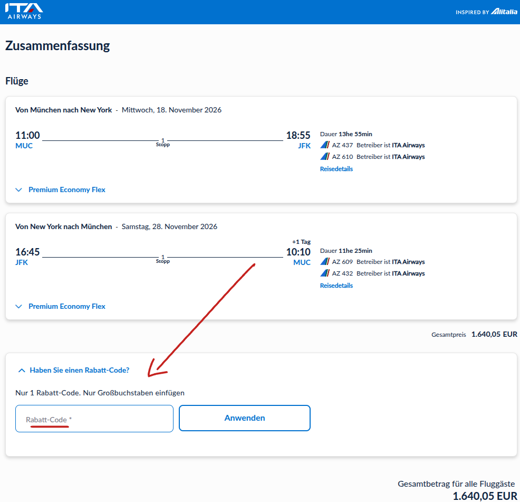Click the '1 Stopp' marker on outbound flight
This screenshot has height=502, width=520.
tap(162, 143)
